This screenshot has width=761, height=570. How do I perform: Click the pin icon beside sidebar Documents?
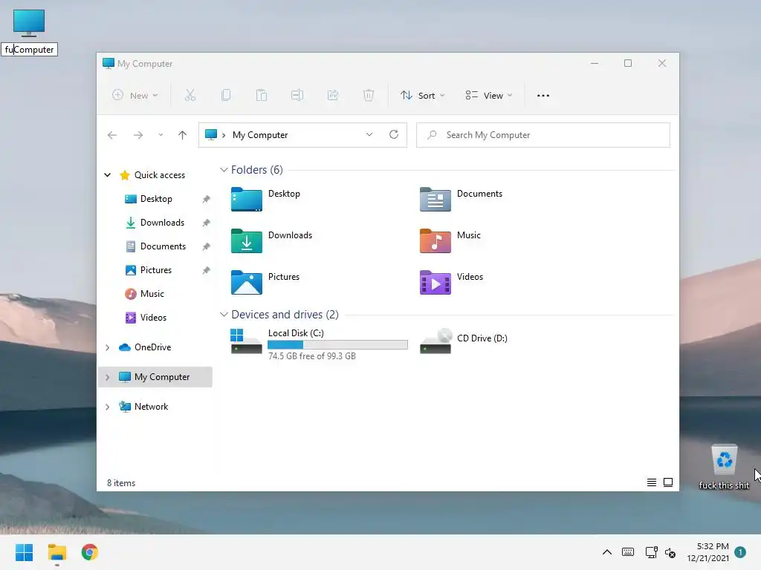click(207, 246)
